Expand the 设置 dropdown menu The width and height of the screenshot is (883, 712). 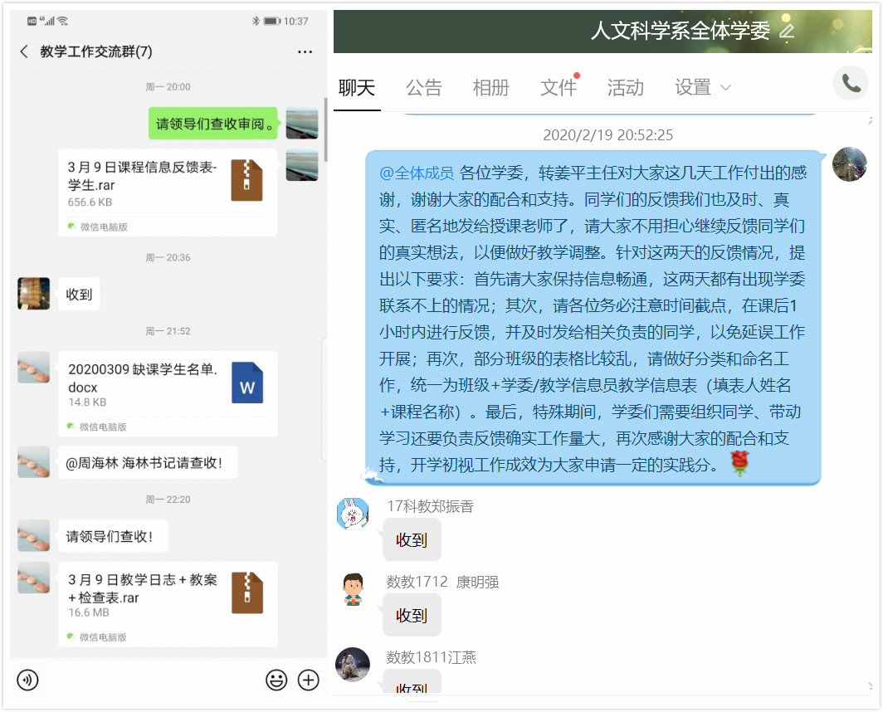pos(702,88)
